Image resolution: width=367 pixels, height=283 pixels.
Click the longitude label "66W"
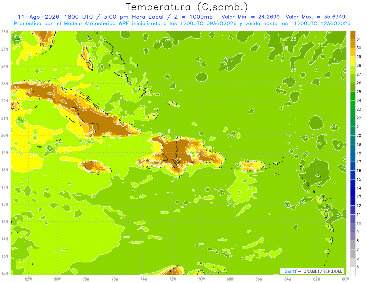tap(259, 279)
